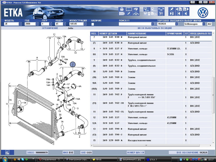This screenshot has width=216, height=162.
Task: Select part row 1J0 145 769 G
Action: (151, 79)
